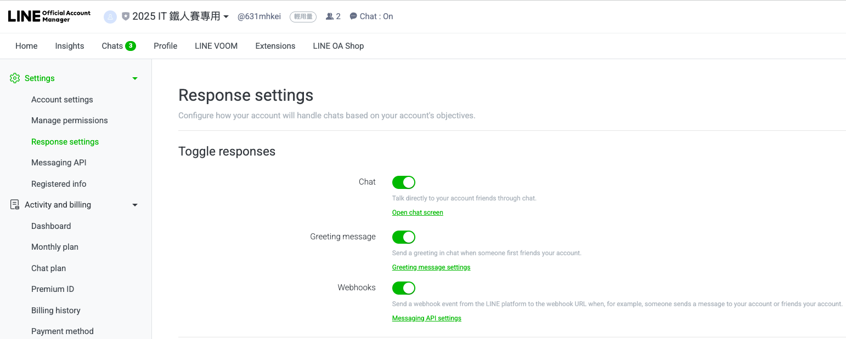Click the Greeting message setting label

click(x=343, y=237)
